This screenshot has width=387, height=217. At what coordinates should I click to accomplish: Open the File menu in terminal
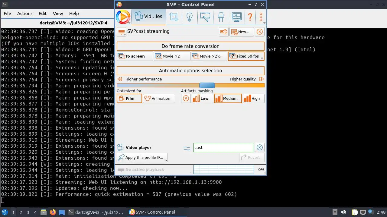click(x=7, y=14)
